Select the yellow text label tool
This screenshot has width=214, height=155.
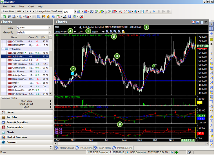point(211,40)
